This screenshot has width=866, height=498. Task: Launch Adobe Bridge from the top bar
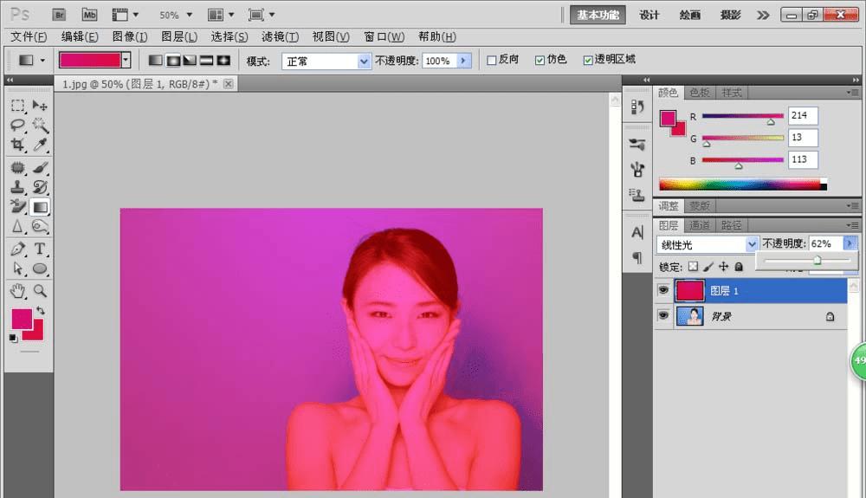[60, 15]
